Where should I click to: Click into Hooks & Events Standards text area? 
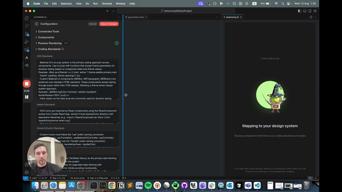[x=77, y=139]
